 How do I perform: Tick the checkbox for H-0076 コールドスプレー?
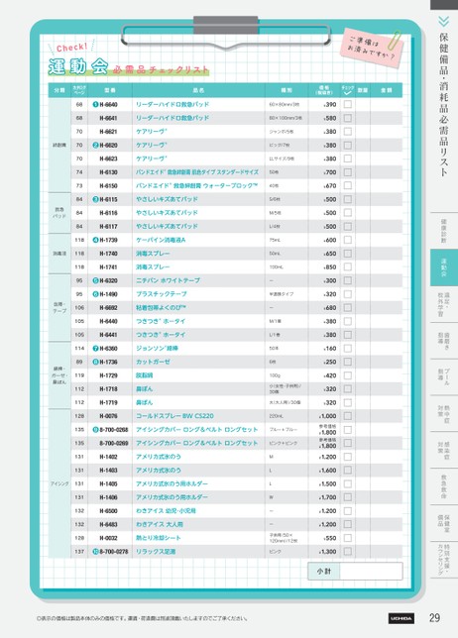tap(348, 416)
